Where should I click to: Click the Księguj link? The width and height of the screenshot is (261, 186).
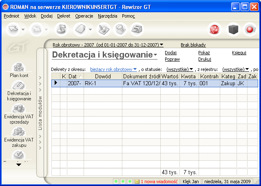(239, 53)
